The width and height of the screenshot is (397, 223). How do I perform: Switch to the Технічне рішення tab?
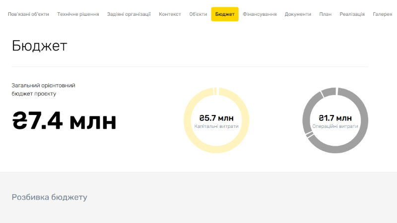tap(78, 14)
